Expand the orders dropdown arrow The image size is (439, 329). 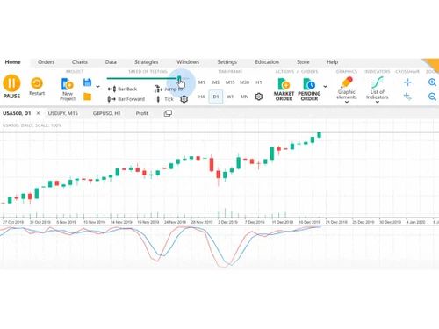pos(325,86)
